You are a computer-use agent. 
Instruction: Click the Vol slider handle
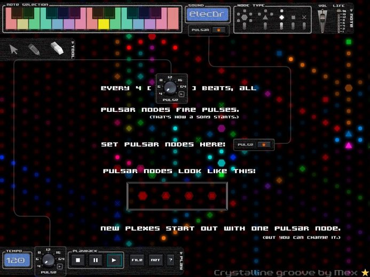tap(322, 17)
